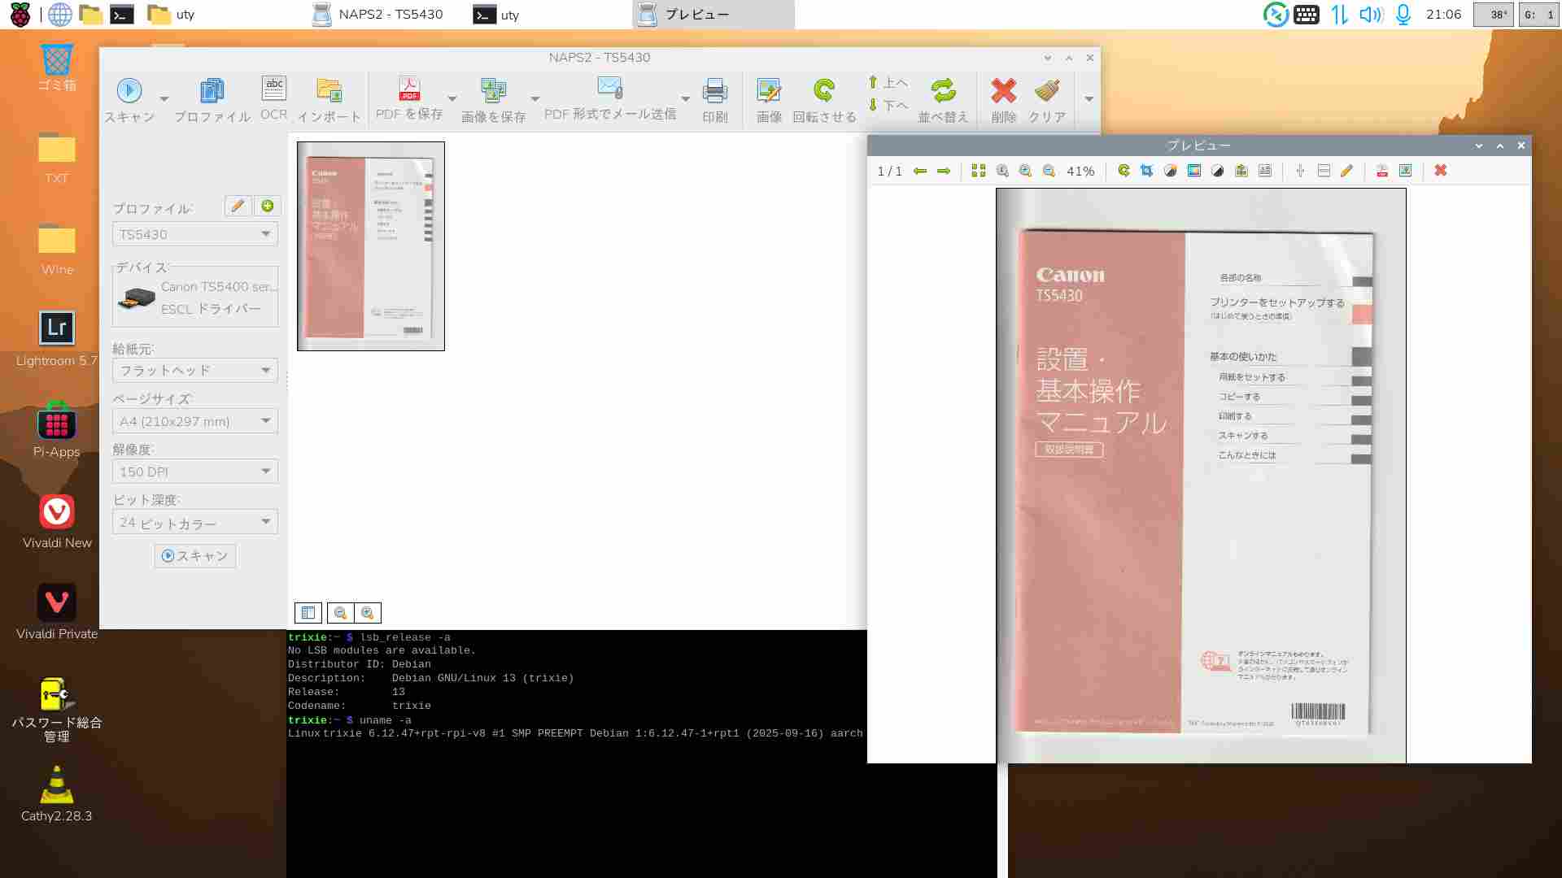Select the scanned page thumbnail in NAPS2
Viewport: 1562px width, 878px height.
[371, 246]
